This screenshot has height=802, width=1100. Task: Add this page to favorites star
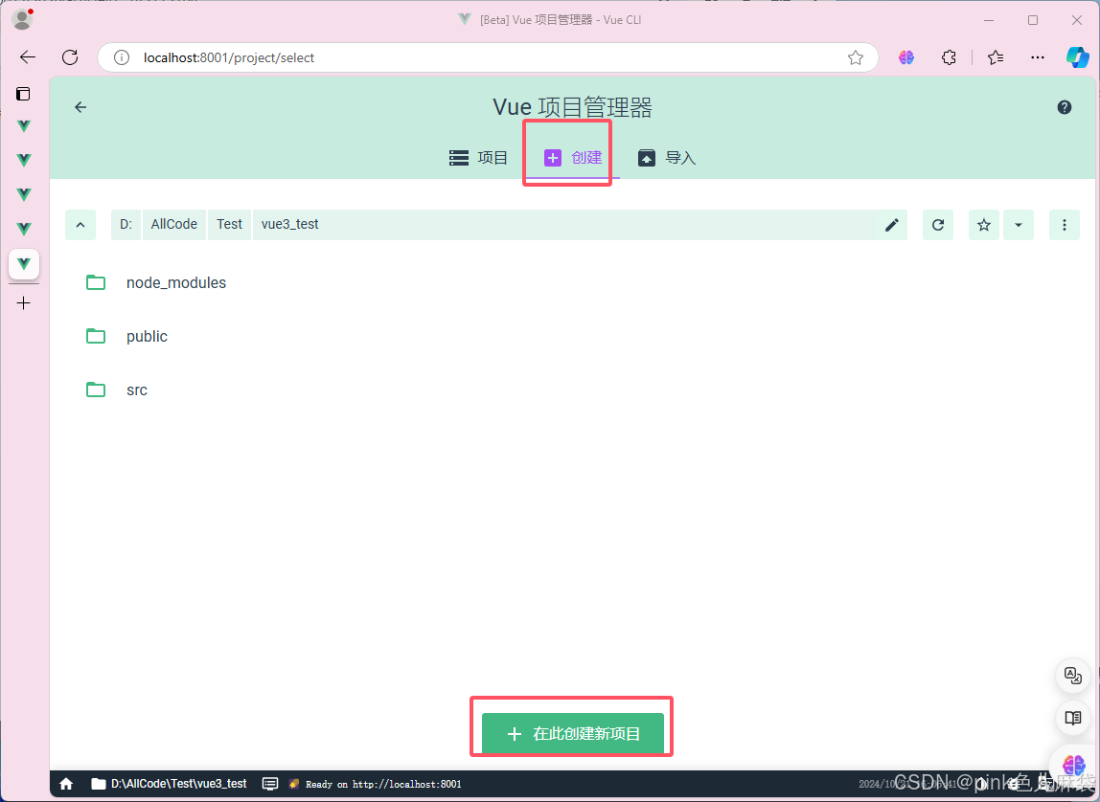pos(855,57)
